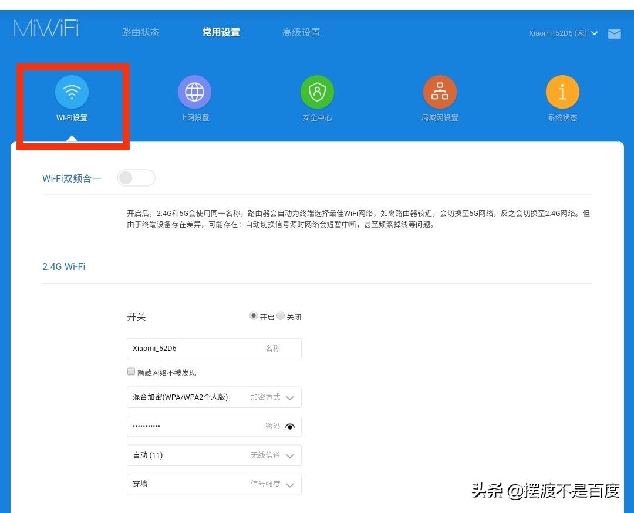
Task: Open the 安全中心 shield icon
Action: point(317,92)
